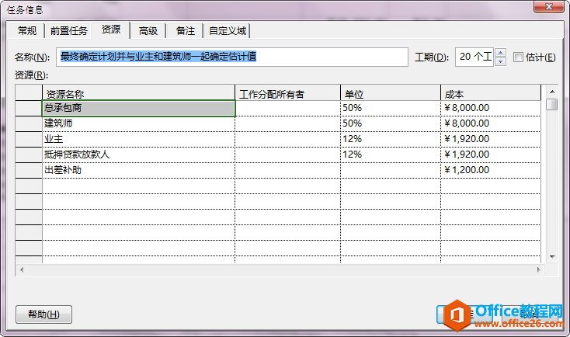Open the 自定义域 tab
This screenshot has height=337, width=570.
coord(228,31)
